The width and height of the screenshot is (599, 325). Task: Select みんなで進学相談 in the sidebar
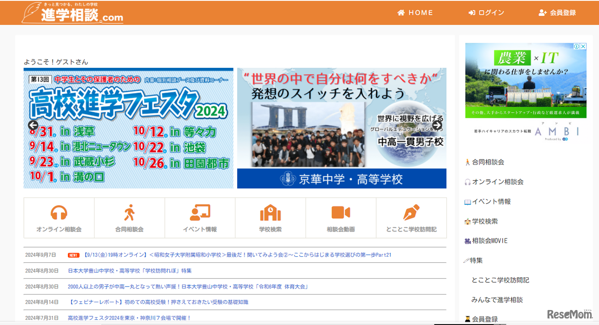497,300
